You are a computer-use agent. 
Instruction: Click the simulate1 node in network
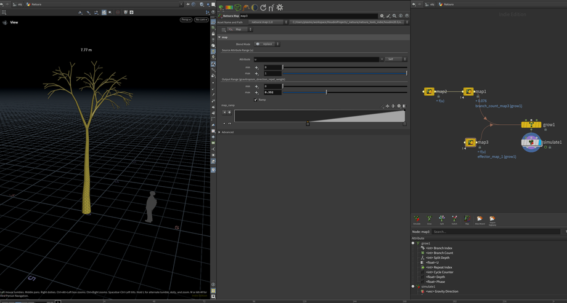point(531,142)
